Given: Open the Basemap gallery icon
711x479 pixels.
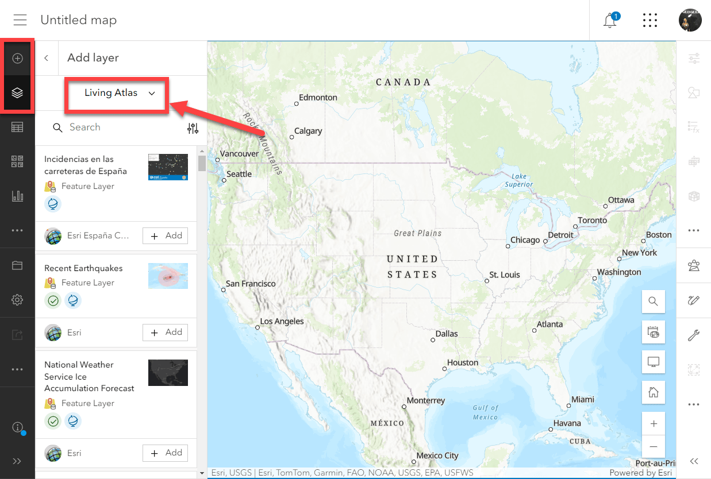Looking at the screenshot, I should [17, 161].
